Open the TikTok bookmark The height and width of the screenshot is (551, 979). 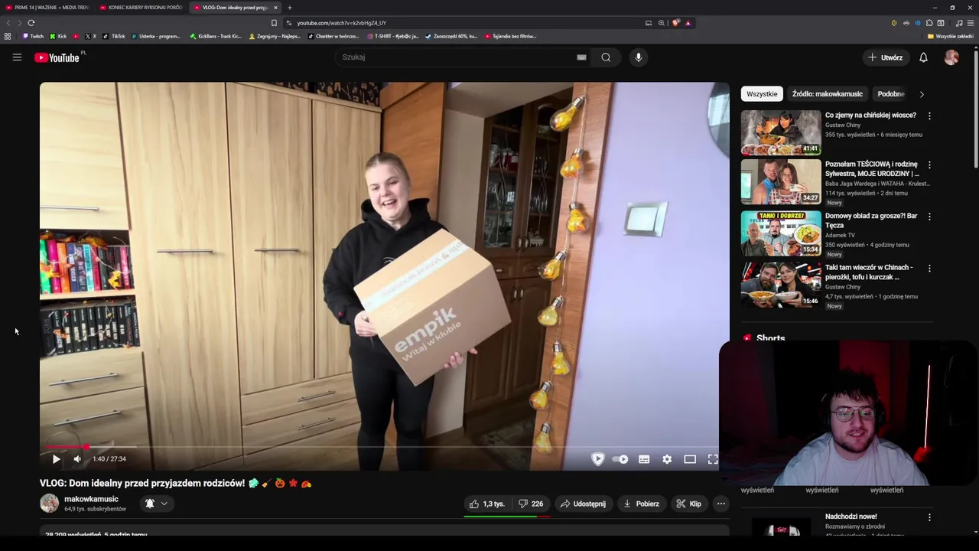tap(115, 36)
